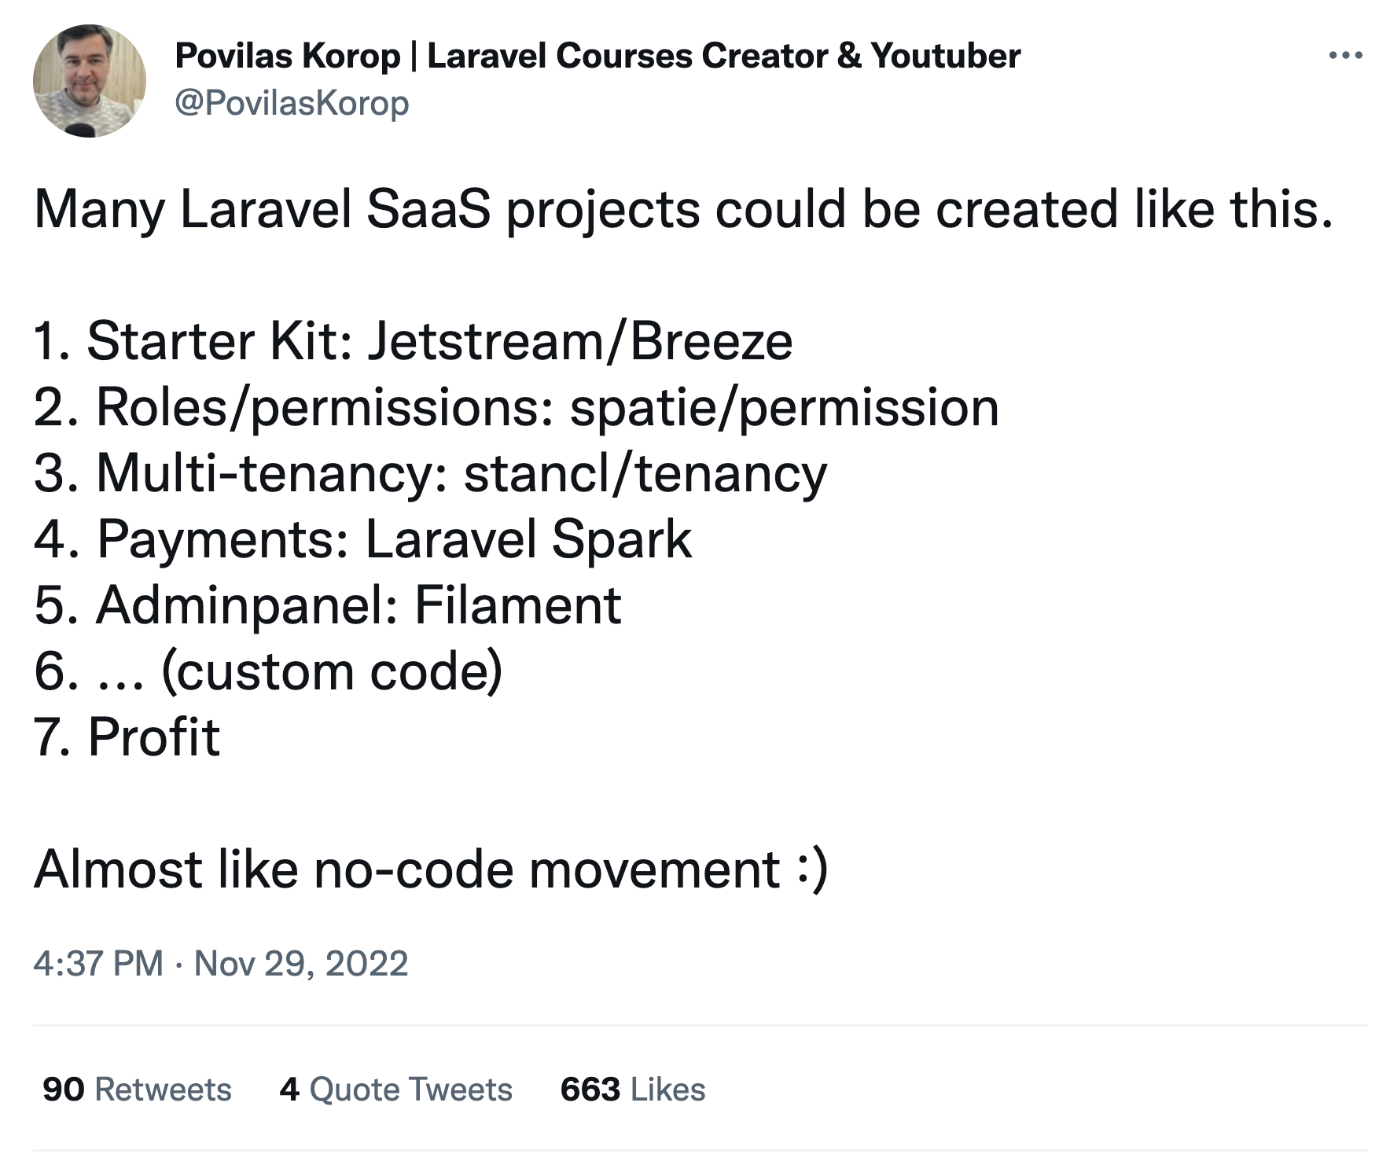View the 663 Likes list
1390x1154 pixels.
click(x=633, y=1090)
